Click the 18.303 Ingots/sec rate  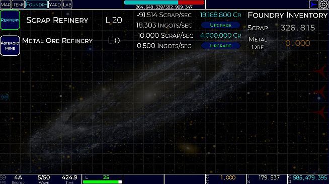pyautogui.click(x=164, y=25)
